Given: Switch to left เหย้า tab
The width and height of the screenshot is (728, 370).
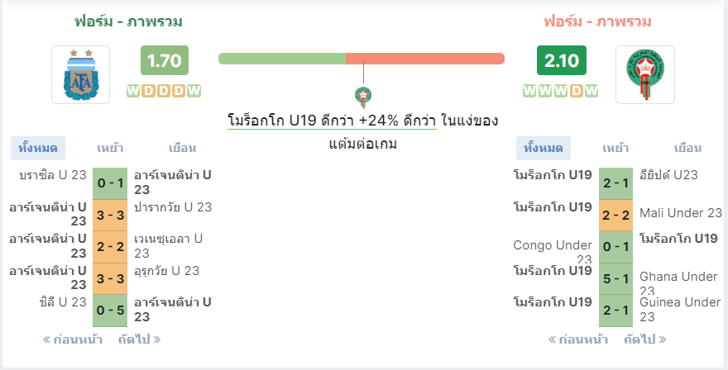Looking at the screenshot, I should point(110,149).
